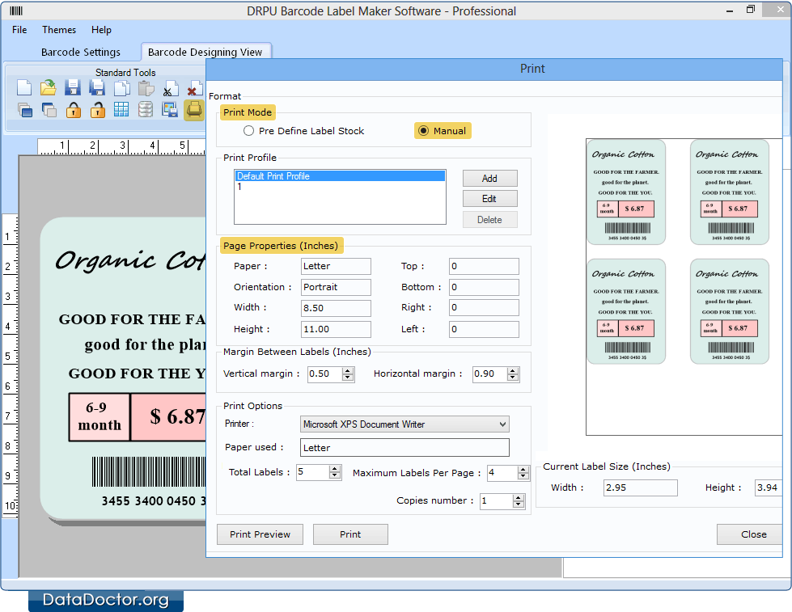Click the export image icon
Image resolution: width=792 pixels, height=612 pixels.
tap(170, 110)
